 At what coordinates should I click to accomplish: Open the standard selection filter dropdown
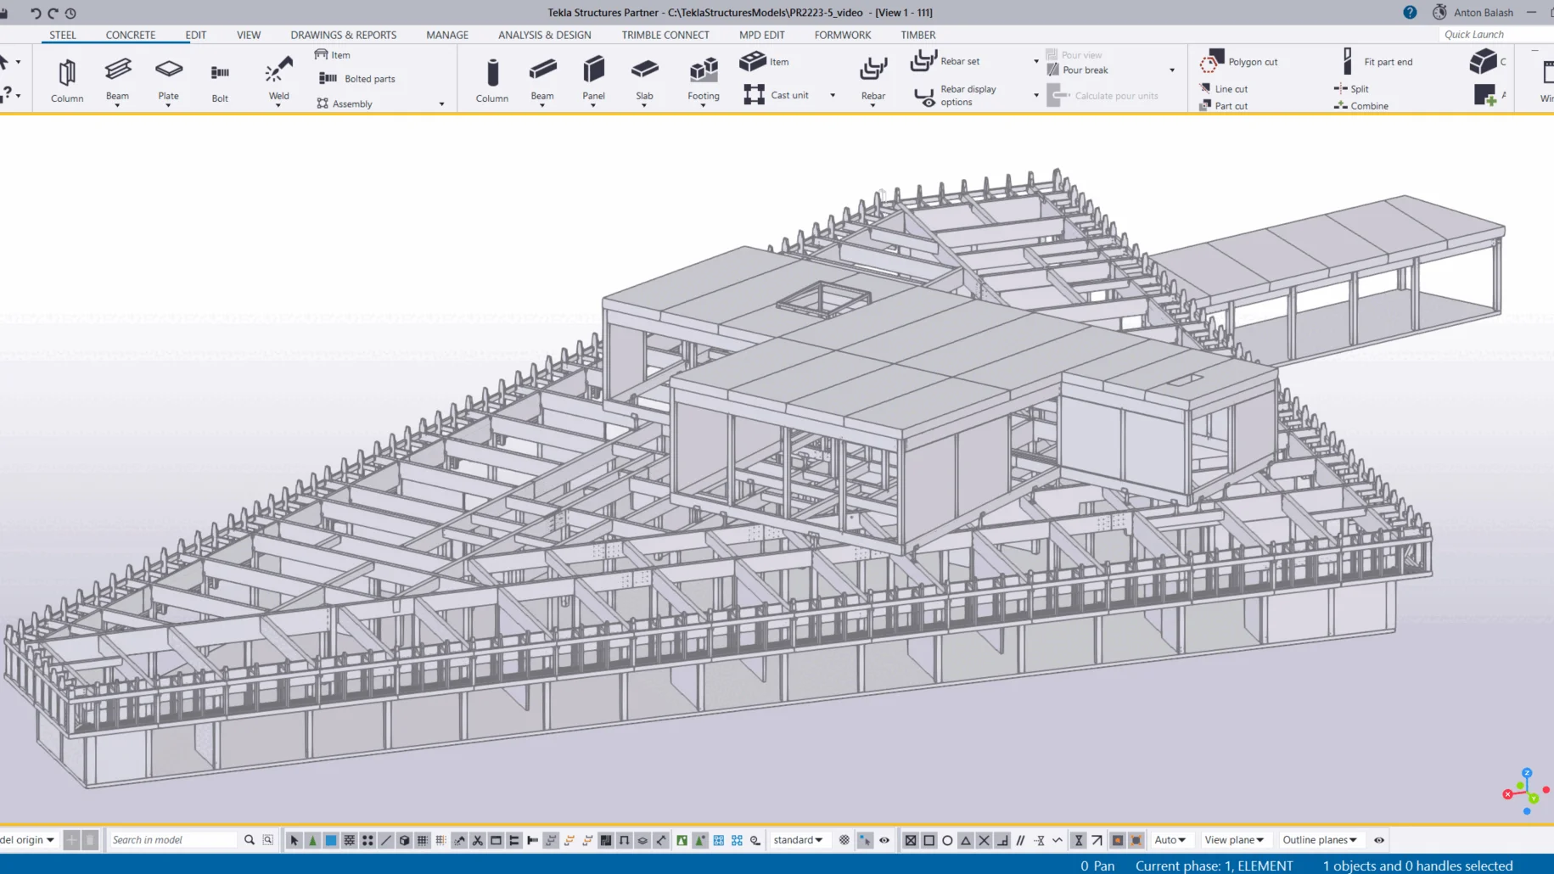(x=798, y=840)
